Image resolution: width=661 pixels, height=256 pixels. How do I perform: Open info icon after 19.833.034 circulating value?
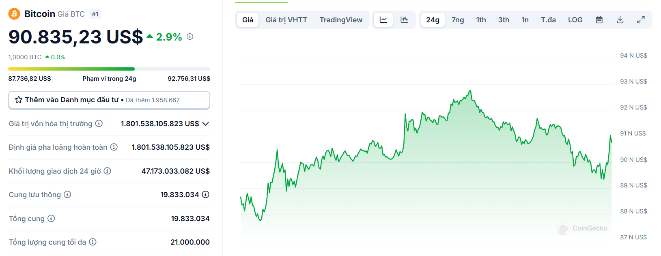(x=206, y=194)
